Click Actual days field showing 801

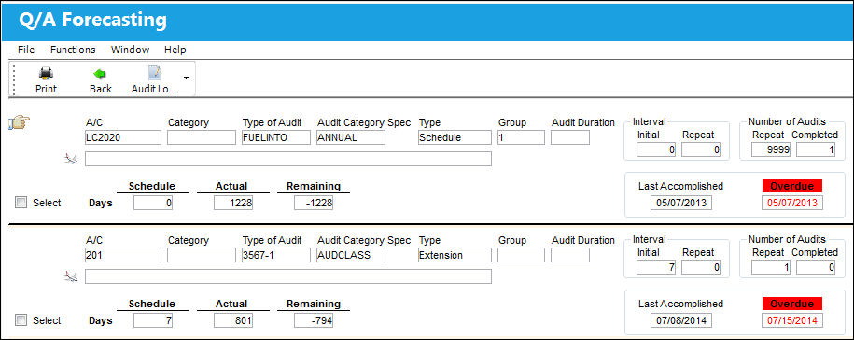pos(233,321)
